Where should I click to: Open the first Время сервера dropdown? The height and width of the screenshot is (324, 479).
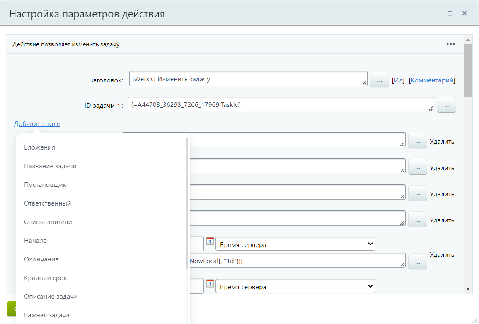pos(295,244)
